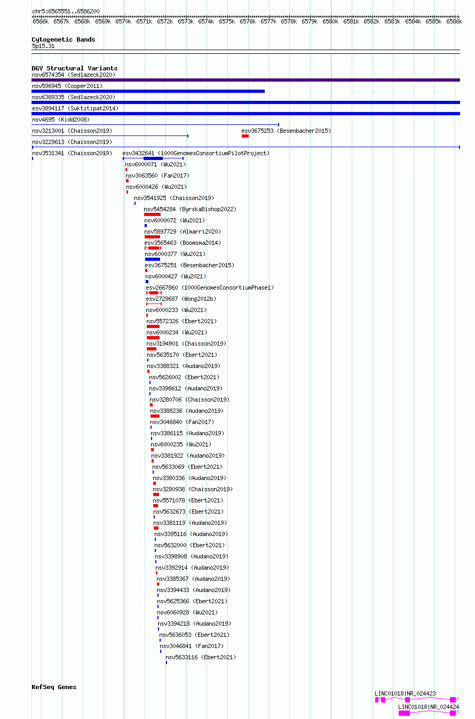Click nsv3194901 (Chaisson2019) label

[187, 344]
